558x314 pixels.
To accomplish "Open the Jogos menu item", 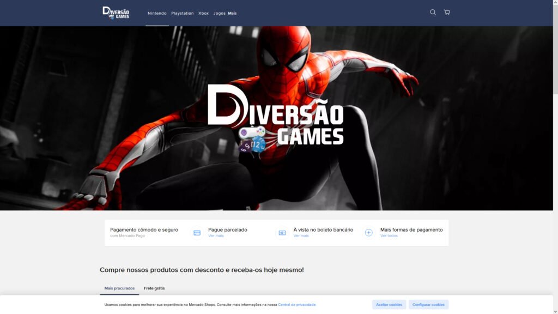I will click(x=219, y=13).
